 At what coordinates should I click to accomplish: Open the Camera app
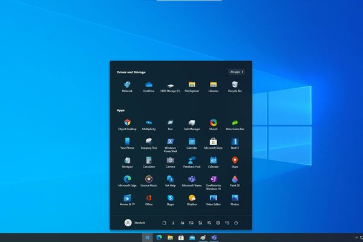(170, 162)
